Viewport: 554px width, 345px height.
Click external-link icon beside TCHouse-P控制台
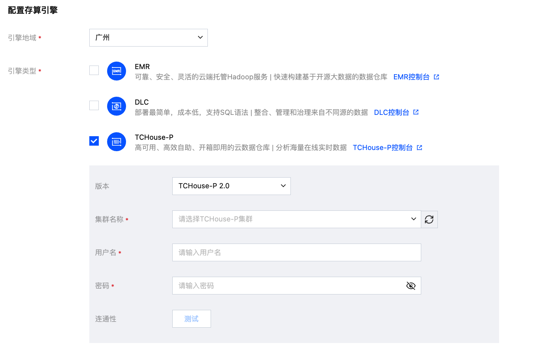[420, 148]
